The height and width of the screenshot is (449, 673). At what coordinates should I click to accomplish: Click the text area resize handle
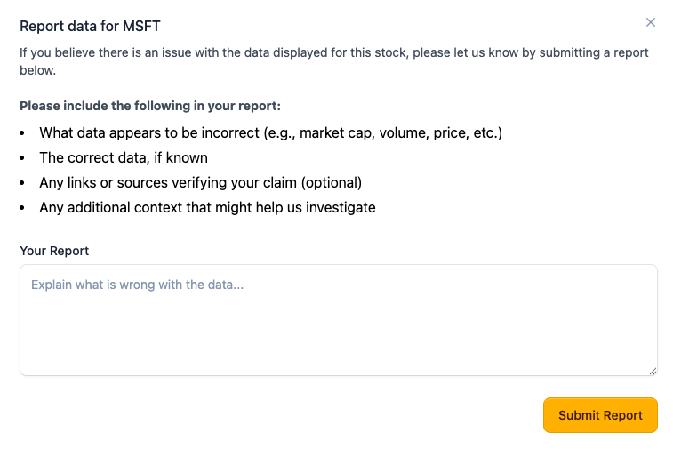pos(653,370)
